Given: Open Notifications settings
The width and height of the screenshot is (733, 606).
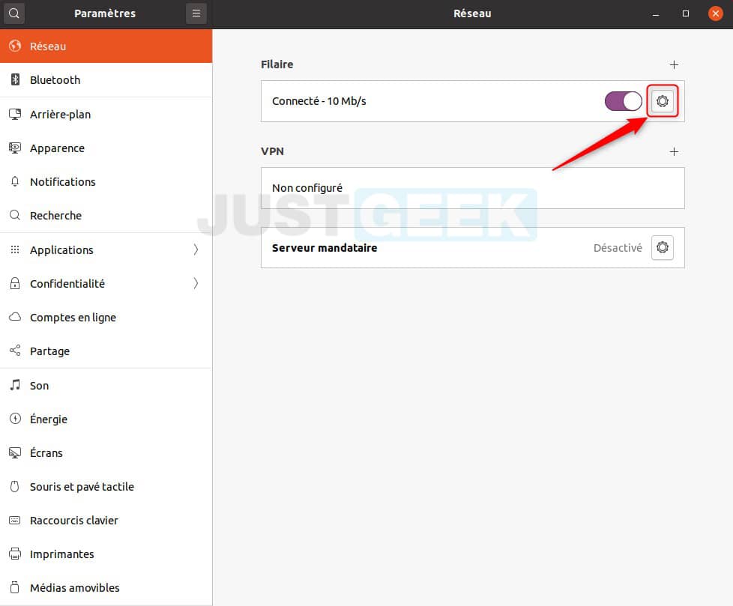Looking at the screenshot, I should [x=106, y=181].
